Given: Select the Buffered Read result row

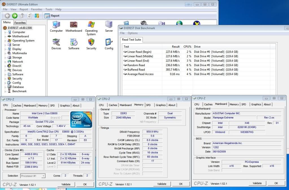Looking at the screenshot, I should [x=199, y=70].
